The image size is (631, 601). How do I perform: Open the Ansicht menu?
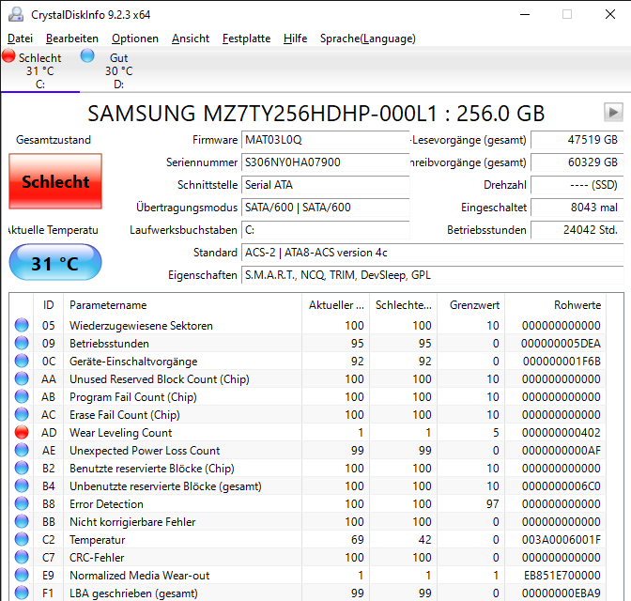tap(191, 39)
